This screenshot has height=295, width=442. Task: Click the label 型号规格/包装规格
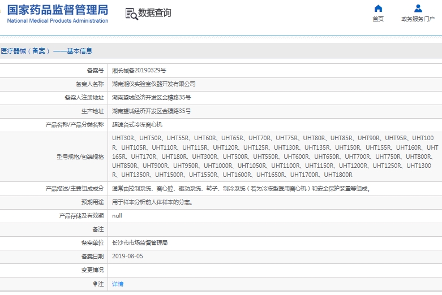(80, 157)
